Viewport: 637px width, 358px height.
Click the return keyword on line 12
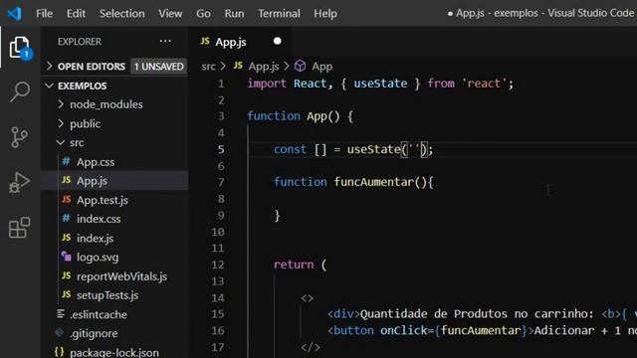coord(294,265)
